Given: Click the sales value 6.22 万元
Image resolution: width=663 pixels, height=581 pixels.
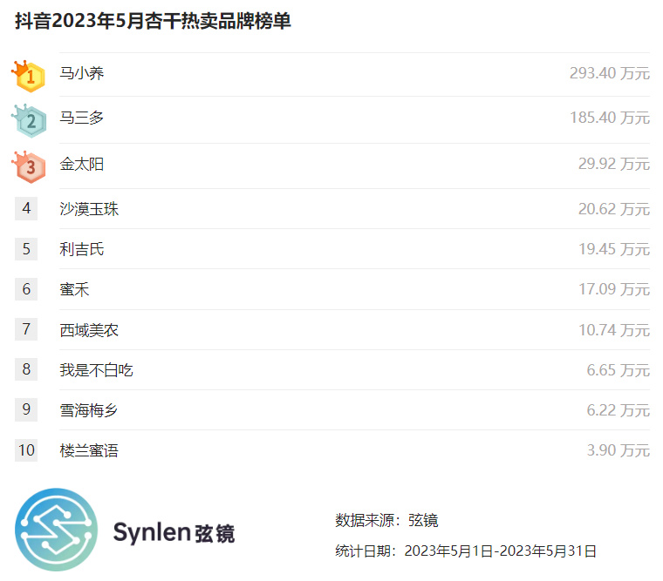Looking at the screenshot, I should click(619, 410).
